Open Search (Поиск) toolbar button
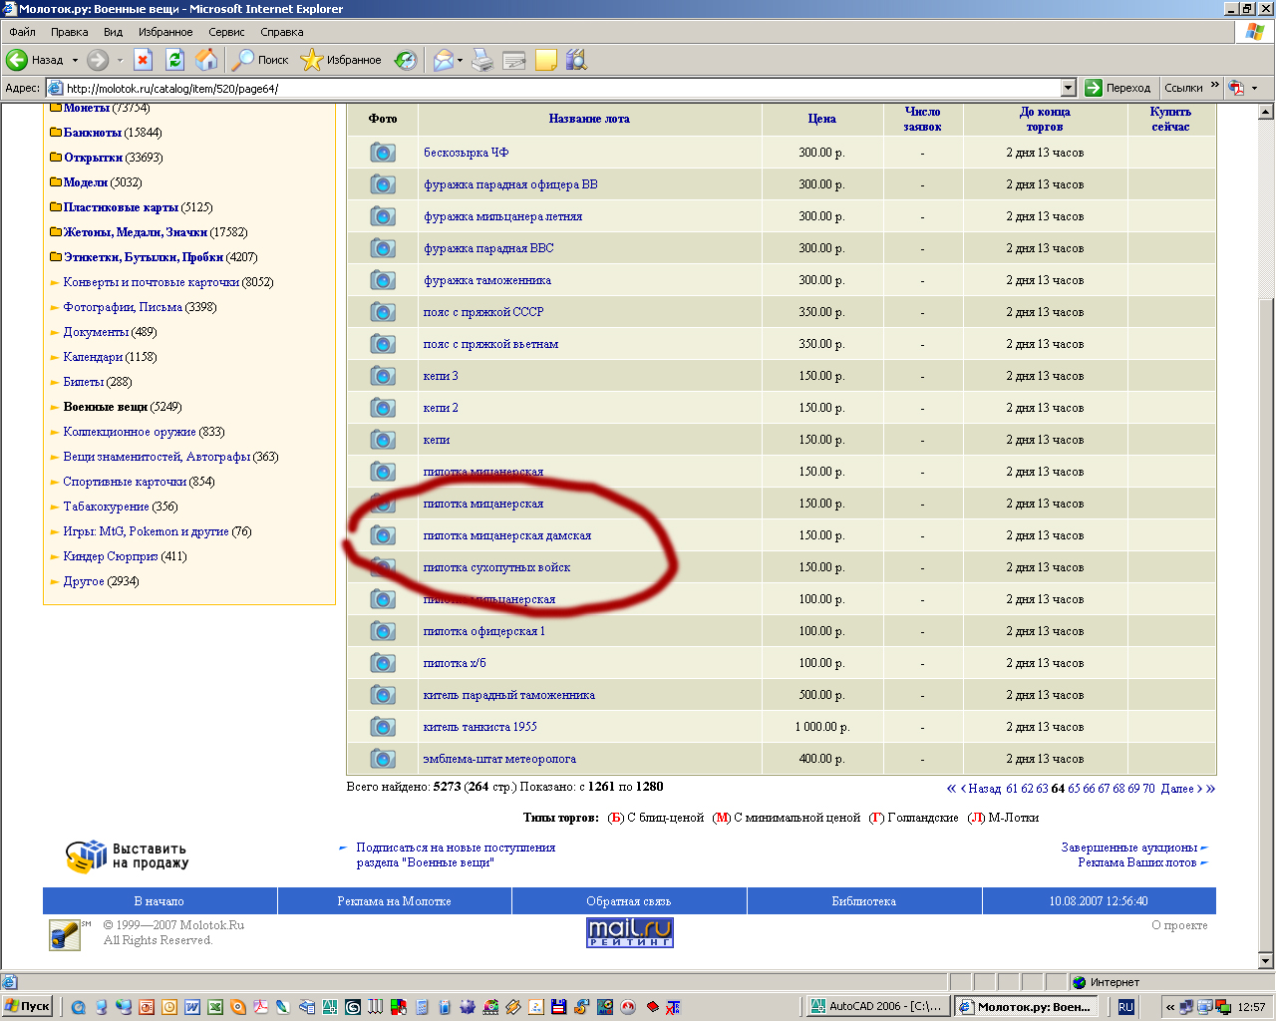The height and width of the screenshot is (1021, 1276). tap(259, 60)
